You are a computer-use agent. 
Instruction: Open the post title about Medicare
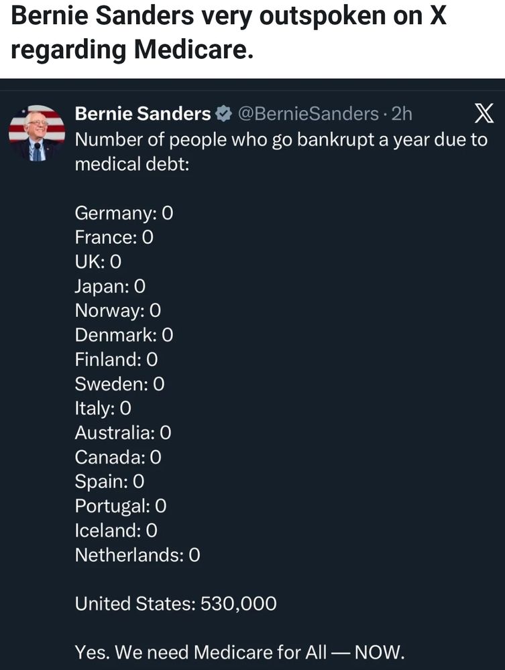(x=229, y=32)
